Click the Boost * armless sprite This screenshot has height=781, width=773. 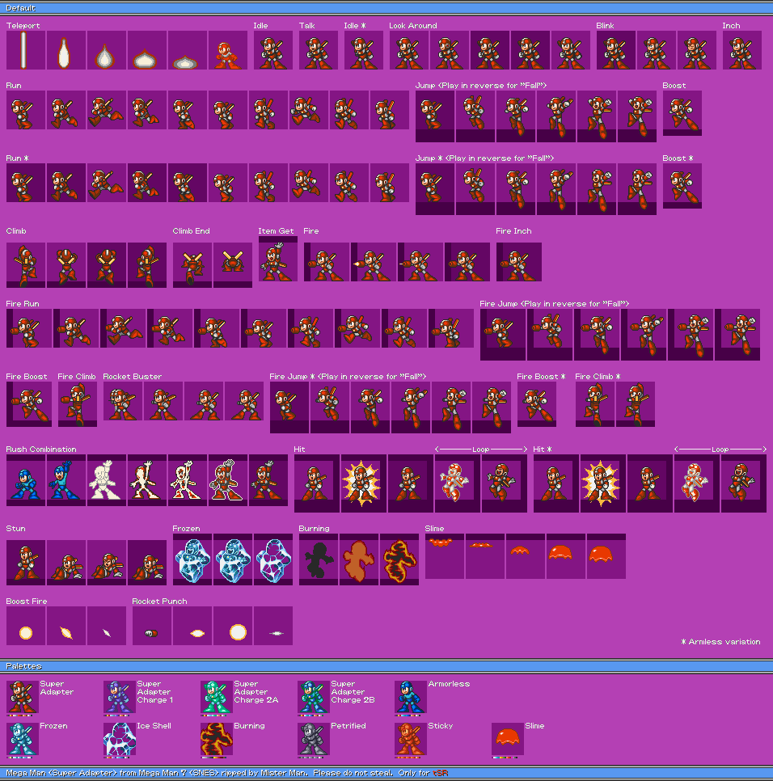(682, 186)
